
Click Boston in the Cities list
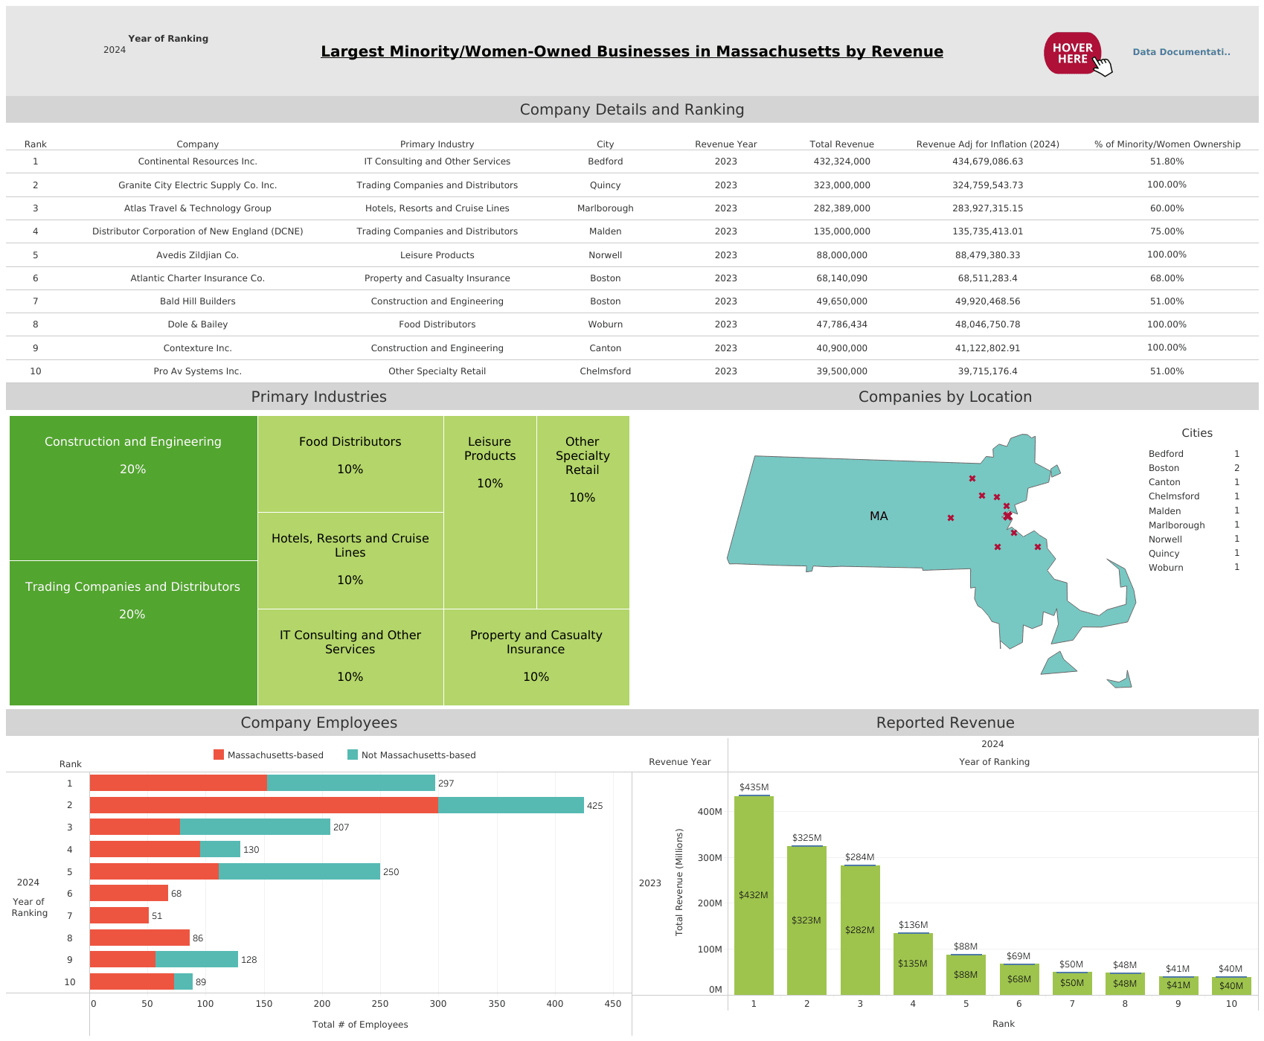click(x=1164, y=468)
